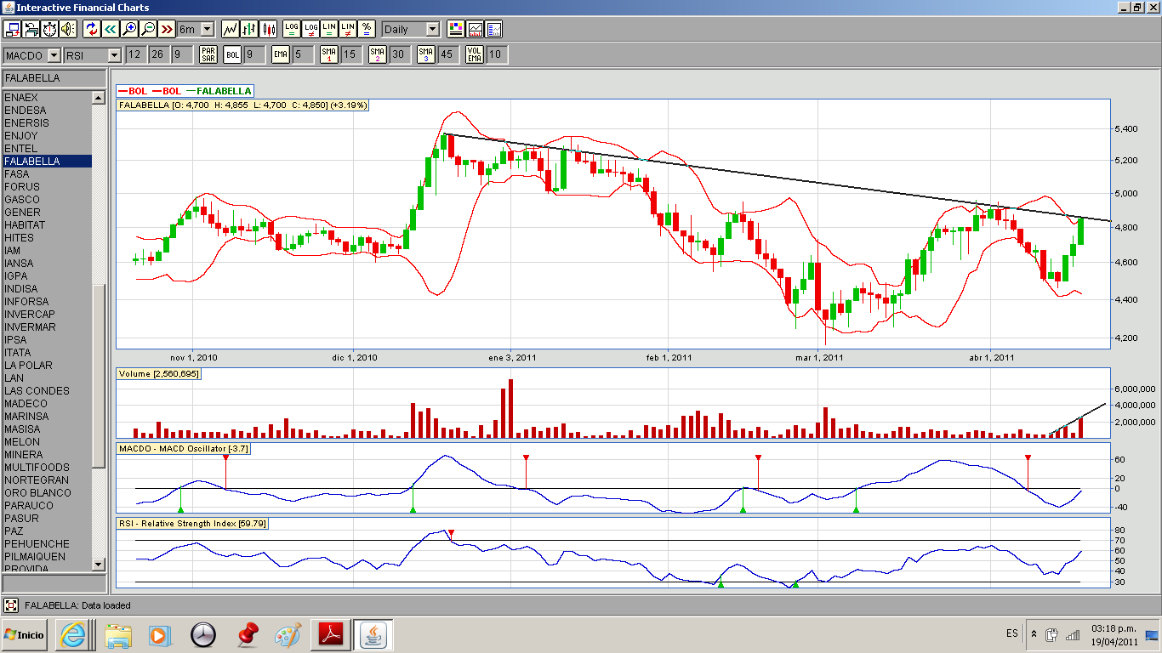Open Internet Explorer from the taskbar
The height and width of the screenshot is (653, 1162).
click(x=72, y=634)
